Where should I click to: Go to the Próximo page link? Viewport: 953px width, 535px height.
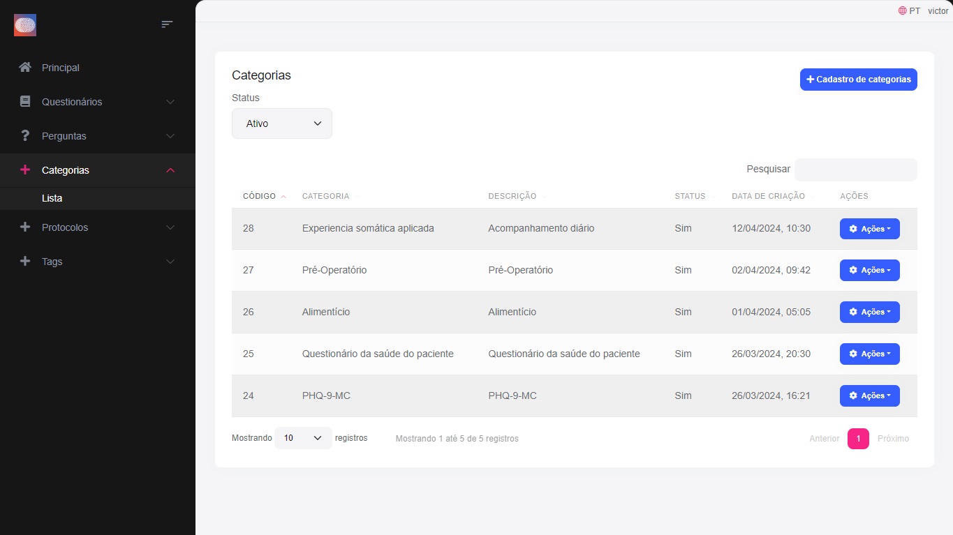tap(893, 438)
